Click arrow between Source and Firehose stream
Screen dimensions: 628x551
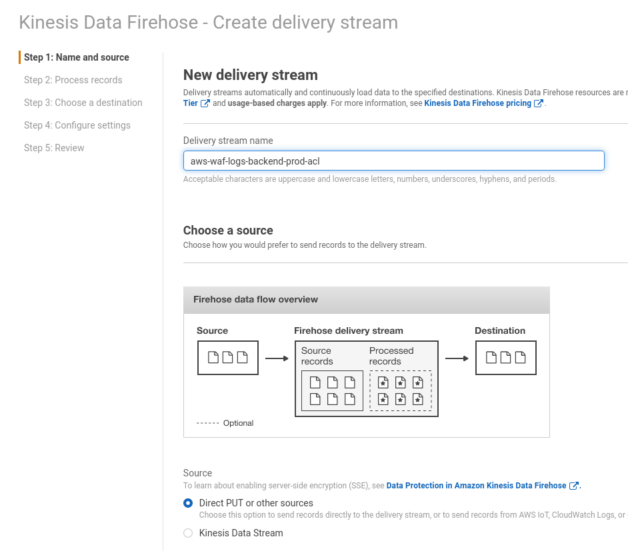(x=277, y=358)
